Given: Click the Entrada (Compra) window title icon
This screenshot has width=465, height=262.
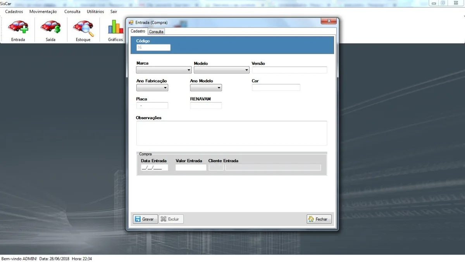Looking at the screenshot, I should coord(131,22).
